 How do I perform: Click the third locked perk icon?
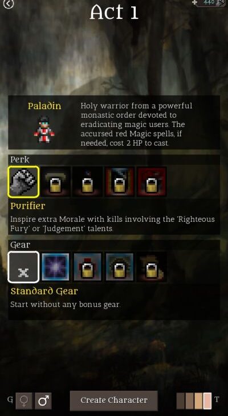click(x=88, y=182)
